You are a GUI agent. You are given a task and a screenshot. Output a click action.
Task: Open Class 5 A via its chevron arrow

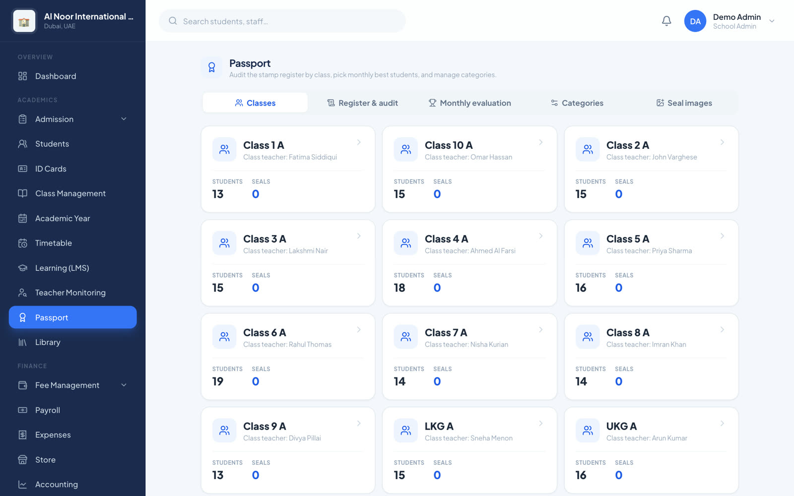(722, 236)
